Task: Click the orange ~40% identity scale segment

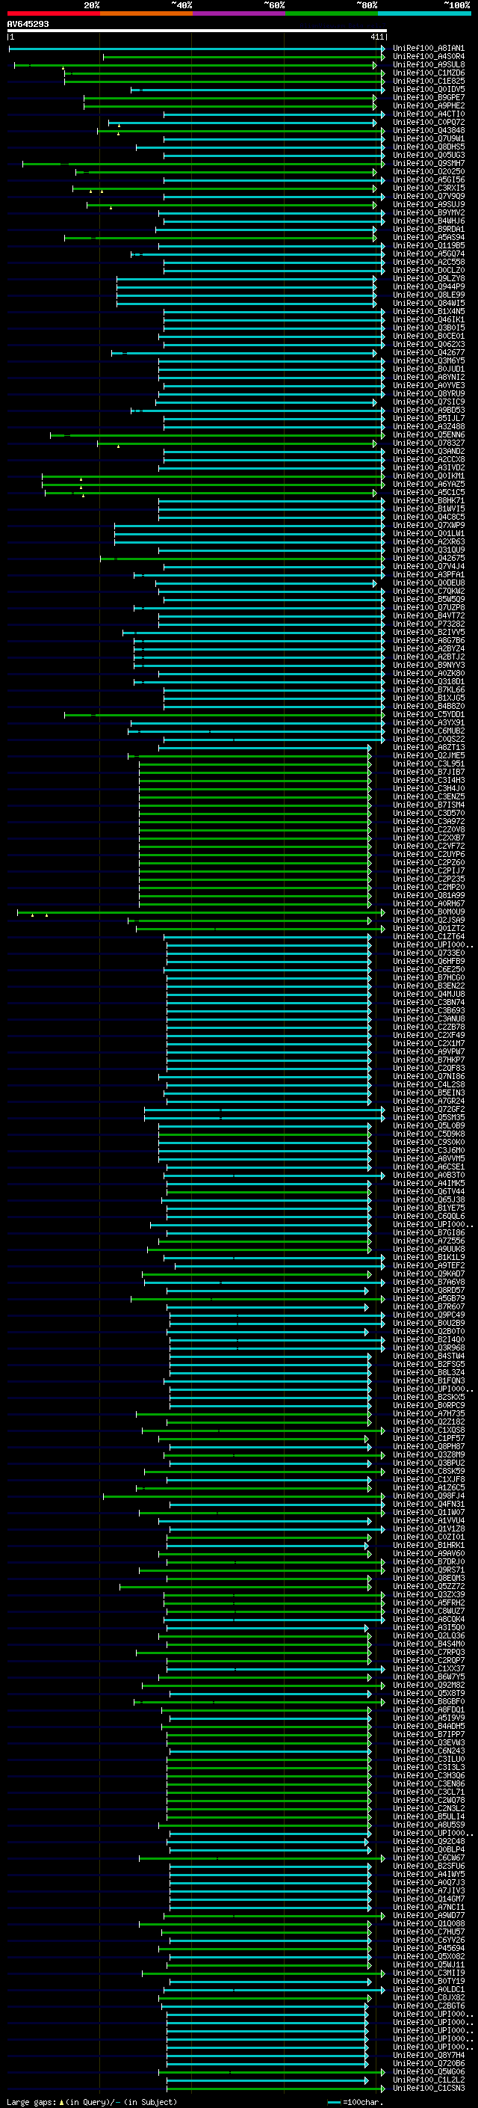Action: pos(146,13)
